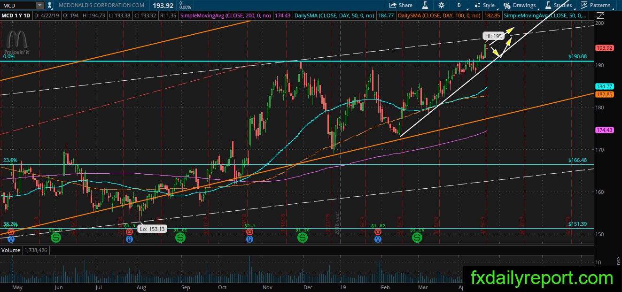Click the $2.1 earnings amount label

click(249, 226)
